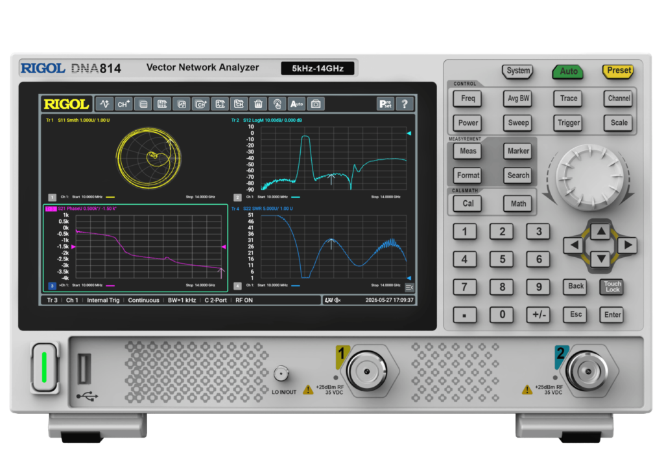This screenshot has height=469, width=664.
Task: Tap the camera screenshot icon
Action: [x=316, y=104]
